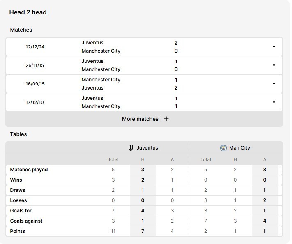Viewport: 292px width, 244px height.
Task: Click the Manchester City crest icon
Action: (x=223, y=148)
